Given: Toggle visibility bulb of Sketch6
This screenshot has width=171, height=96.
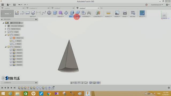Looking at the screenshot, I should (x=11, y=65).
